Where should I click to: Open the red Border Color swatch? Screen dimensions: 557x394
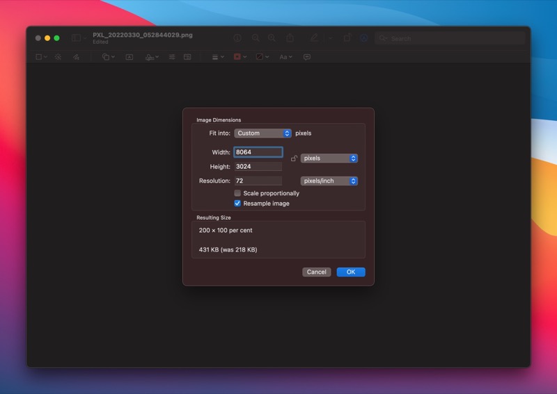coord(240,57)
